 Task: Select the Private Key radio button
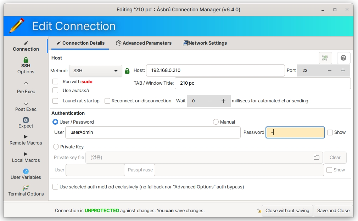56,147
